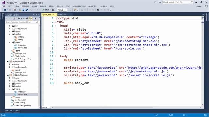Viewport: 209px width, 117px height.
Task: Select the highlighted layout.jade under 09_NodeChatroom
Action: click(23, 95)
